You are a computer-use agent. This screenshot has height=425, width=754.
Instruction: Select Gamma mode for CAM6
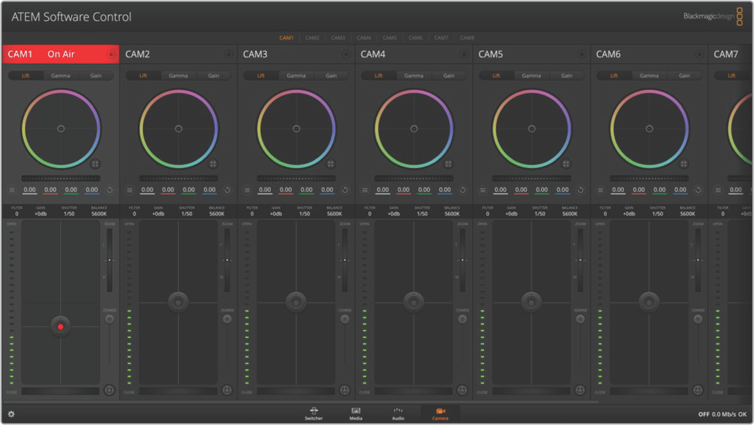(x=649, y=76)
